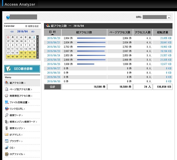
Task: Click the log icon for ログファイル
Action: pyautogui.click(x=7, y=154)
